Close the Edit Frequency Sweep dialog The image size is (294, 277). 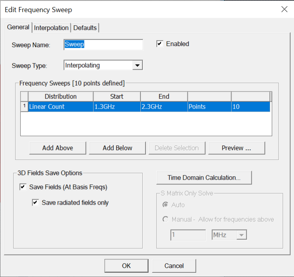point(284,10)
